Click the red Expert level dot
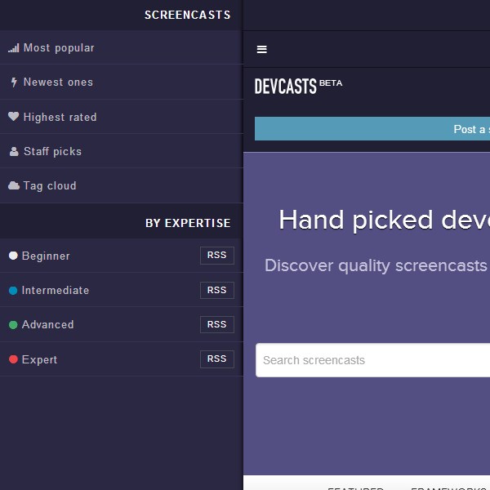Image resolution: width=490 pixels, height=490 pixels. click(x=13, y=359)
